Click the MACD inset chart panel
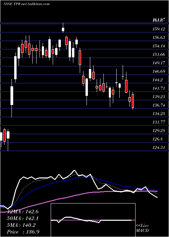 pyautogui.click(x=93, y=220)
